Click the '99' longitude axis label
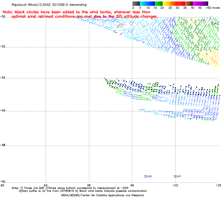This screenshot has height=200, width=221. (x=132, y=185)
